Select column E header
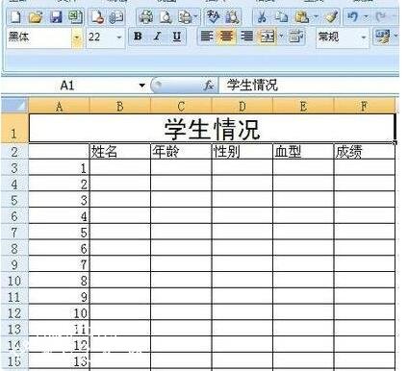Screen dimensions: 408x371 point(303,106)
